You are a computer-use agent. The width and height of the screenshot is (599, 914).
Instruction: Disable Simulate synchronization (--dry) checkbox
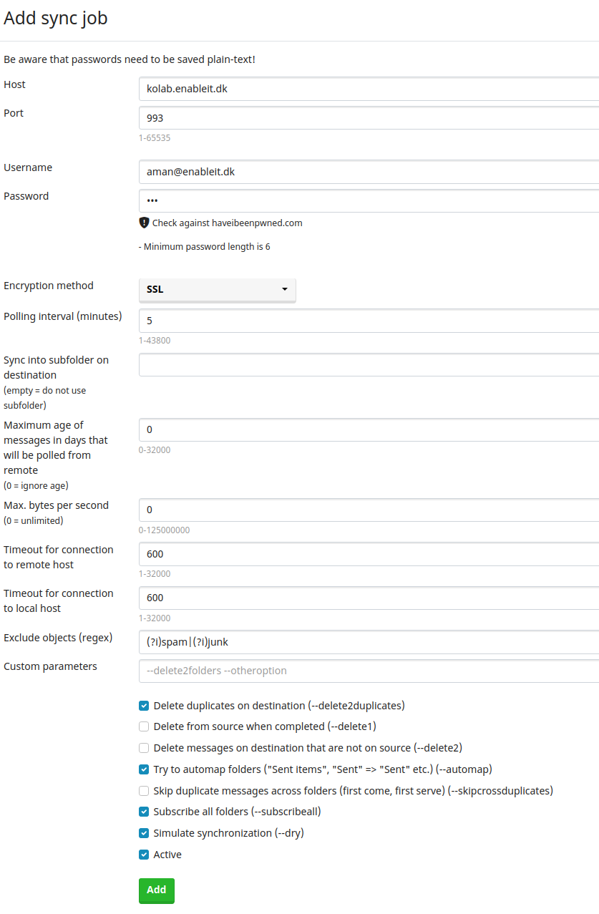[144, 833]
